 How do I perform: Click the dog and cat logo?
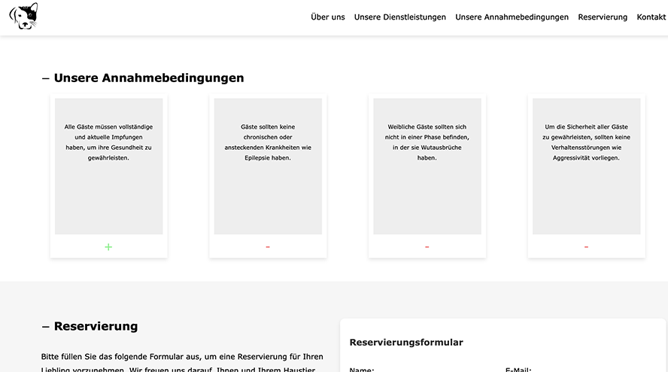click(24, 17)
